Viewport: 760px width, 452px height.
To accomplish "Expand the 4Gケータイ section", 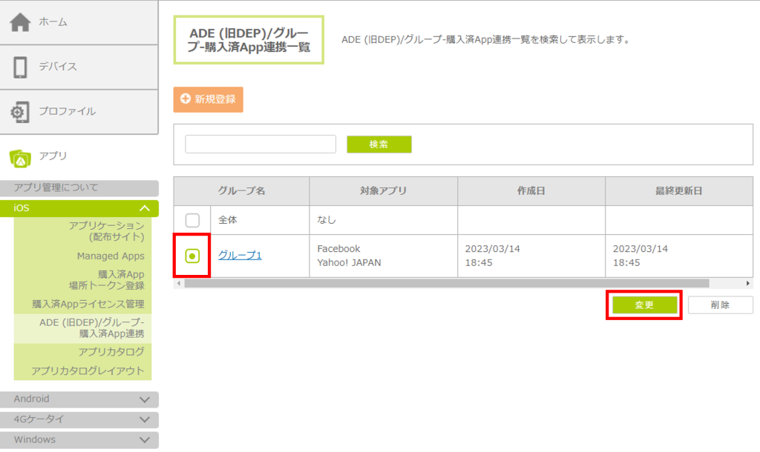I will tap(145, 419).
